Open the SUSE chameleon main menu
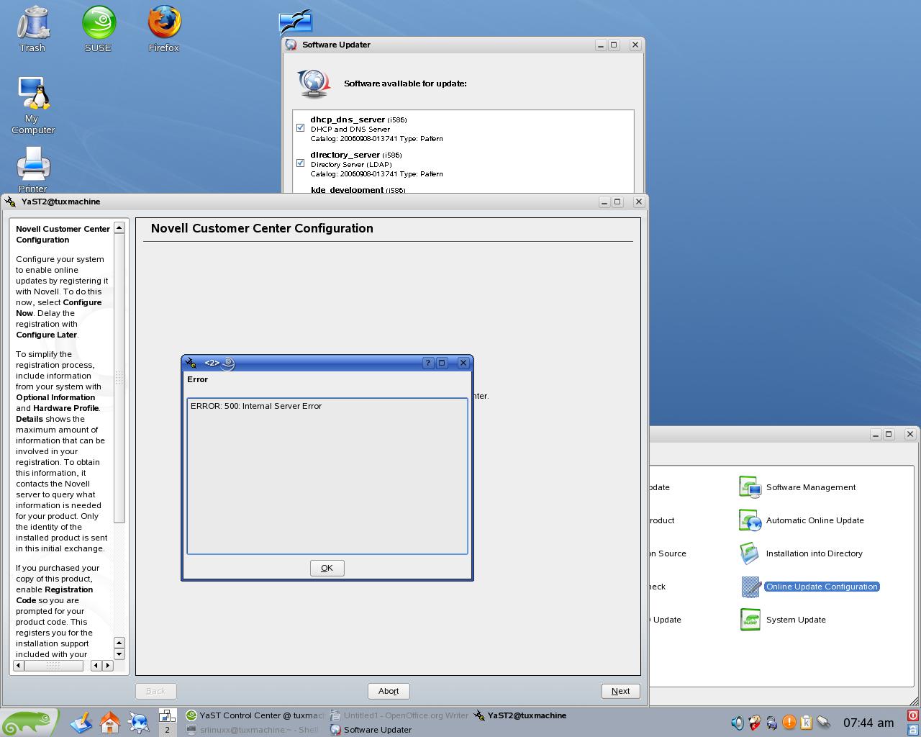 click(x=29, y=722)
